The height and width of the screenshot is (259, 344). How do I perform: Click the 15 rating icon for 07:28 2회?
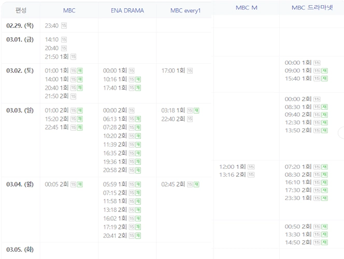click(x=132, y=127)
